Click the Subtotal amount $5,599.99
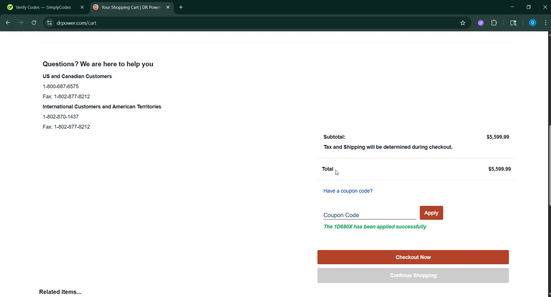 (498, 137)
